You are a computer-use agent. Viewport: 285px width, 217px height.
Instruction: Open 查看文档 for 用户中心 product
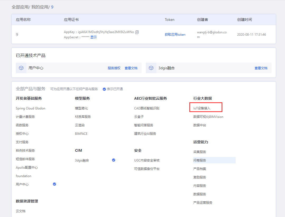pyautogui.click(x=131, y=68)
